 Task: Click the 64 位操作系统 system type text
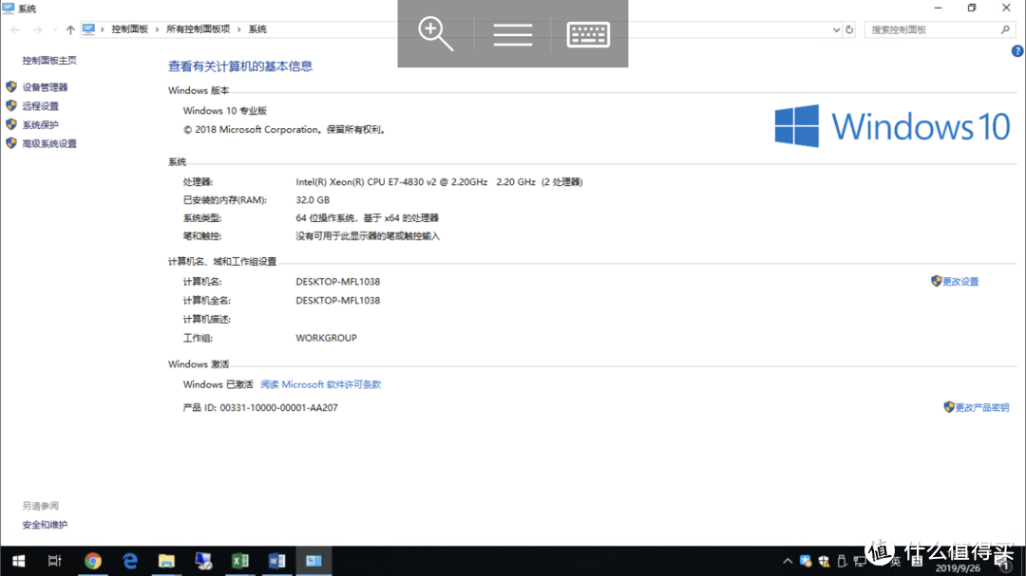(367, 217)
